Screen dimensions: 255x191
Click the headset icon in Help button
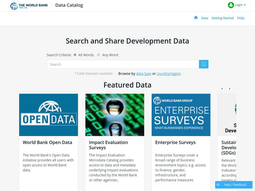[218, 185]
